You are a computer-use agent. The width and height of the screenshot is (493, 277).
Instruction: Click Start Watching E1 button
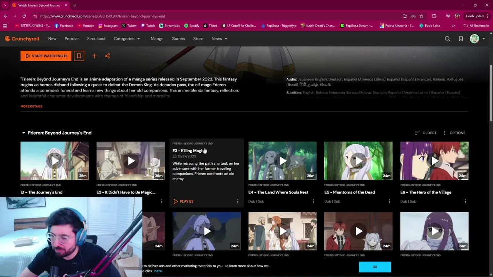(46, 56)
